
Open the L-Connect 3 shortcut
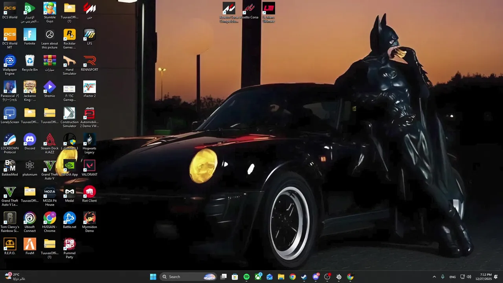70,141
